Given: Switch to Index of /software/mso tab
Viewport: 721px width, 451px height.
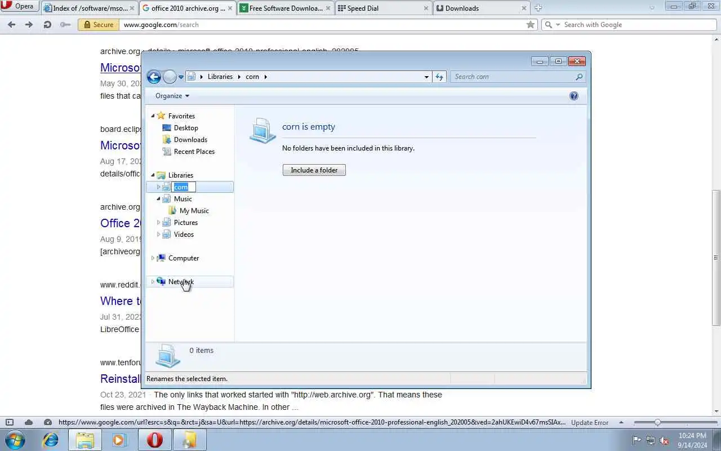Looking at the screenshot, I should tap(89, 8).
